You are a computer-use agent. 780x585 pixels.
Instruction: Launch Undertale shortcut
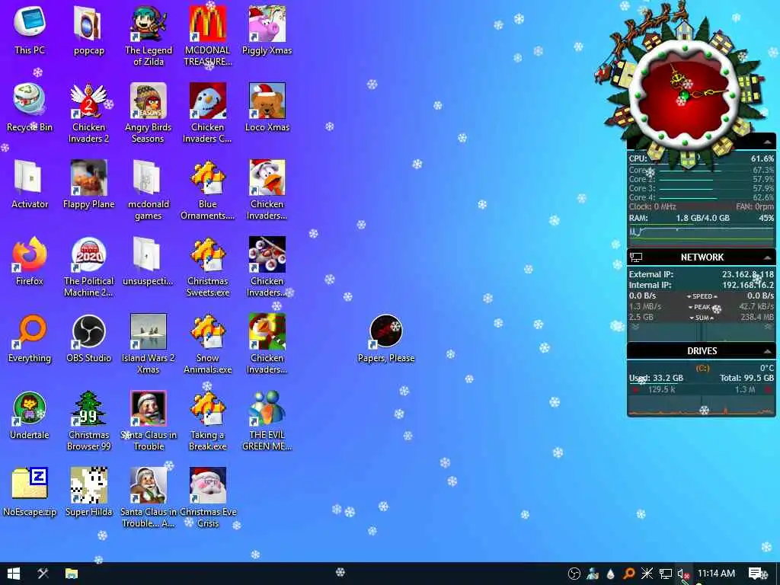click(30, 415)
